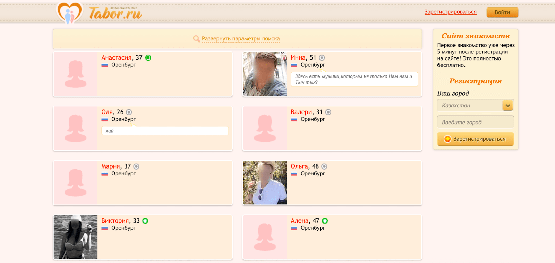Open Виктория's profile name link

pos(115,221)
